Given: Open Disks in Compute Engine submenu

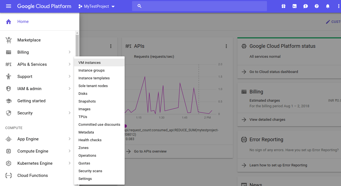Looking at the screenshot, I should (x=99, y=94).
